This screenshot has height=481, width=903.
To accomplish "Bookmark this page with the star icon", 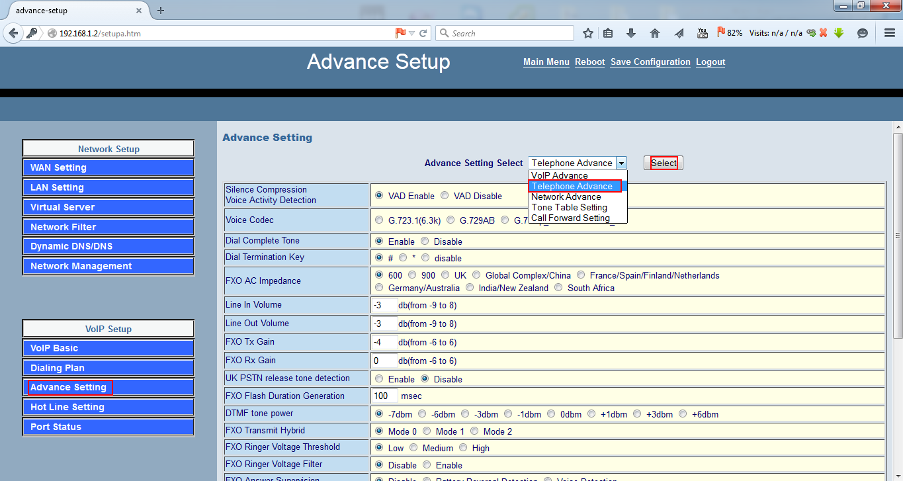I will [x=588, y=33].
